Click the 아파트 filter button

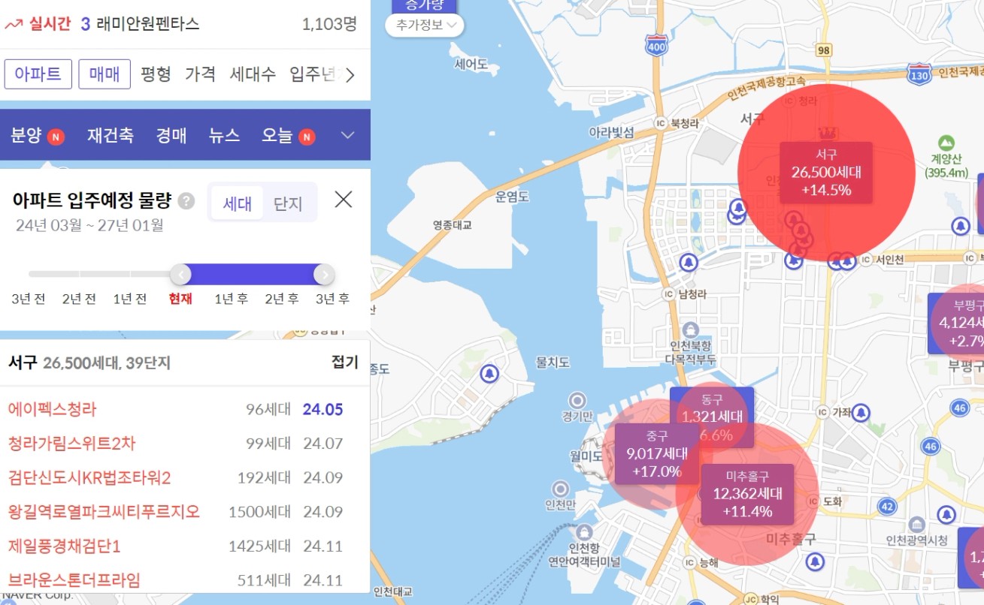[38, 74]
